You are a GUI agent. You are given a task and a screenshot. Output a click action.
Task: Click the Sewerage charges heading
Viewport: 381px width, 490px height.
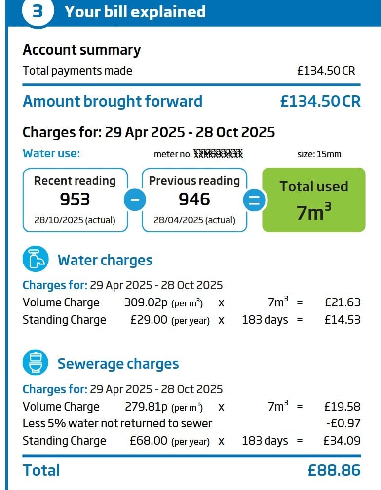click(x=118, y=364)
